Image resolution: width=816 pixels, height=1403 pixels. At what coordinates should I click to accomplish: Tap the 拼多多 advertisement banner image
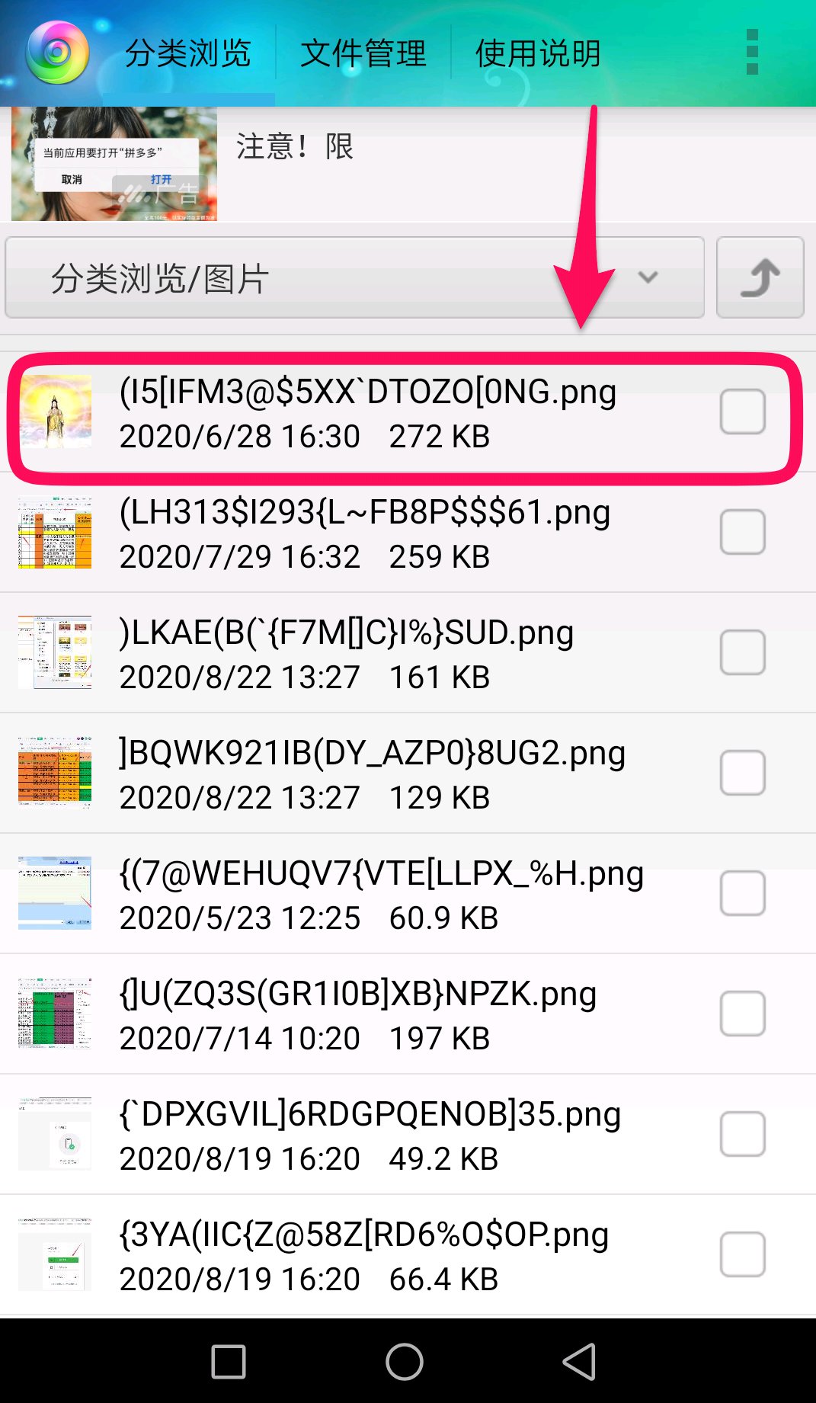(x=114, y=165)
